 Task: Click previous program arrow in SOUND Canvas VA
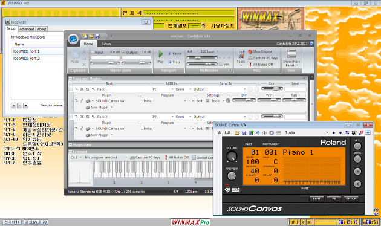click(334, 132)
